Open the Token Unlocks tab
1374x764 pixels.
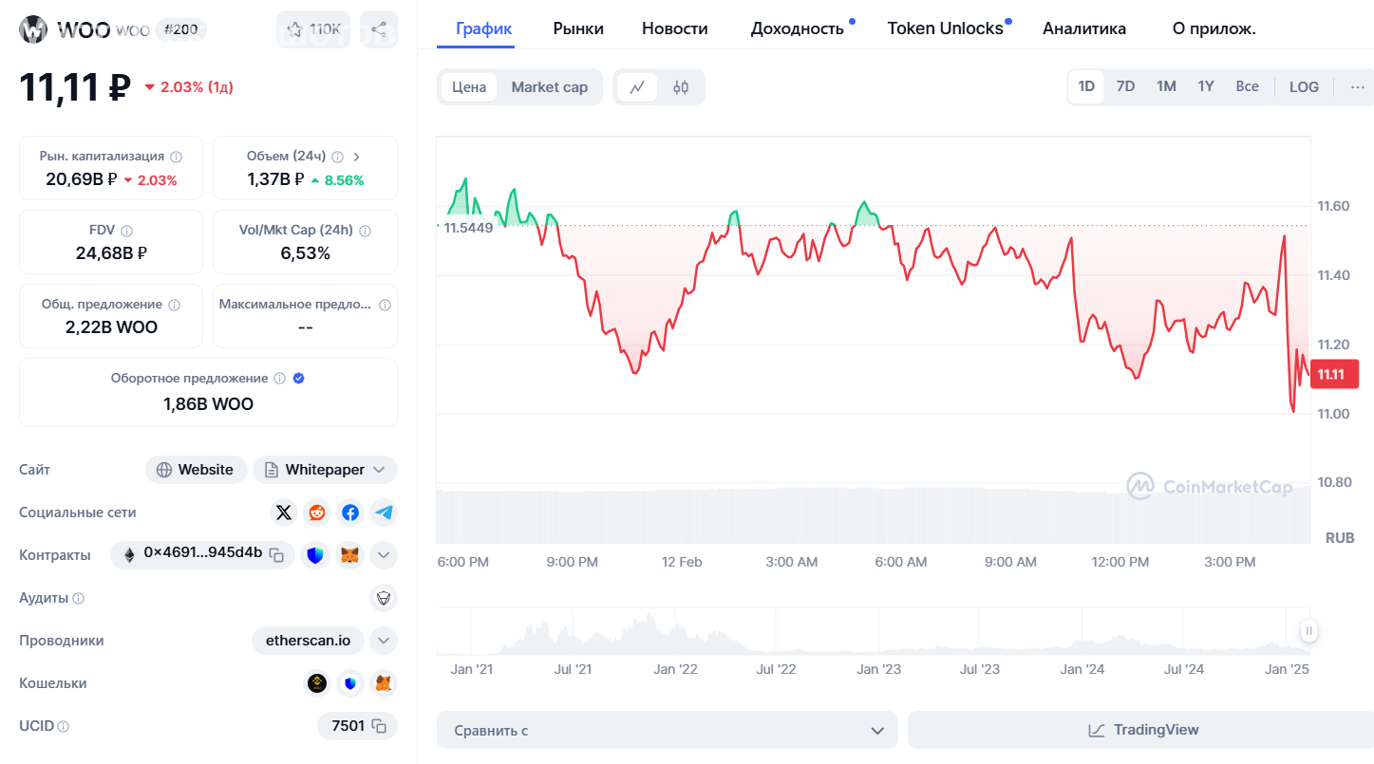(946, 28)
